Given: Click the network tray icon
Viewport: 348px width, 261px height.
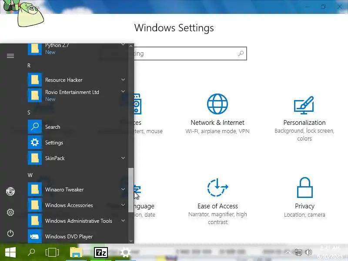Looking at the screenshot, I should 298,252.
